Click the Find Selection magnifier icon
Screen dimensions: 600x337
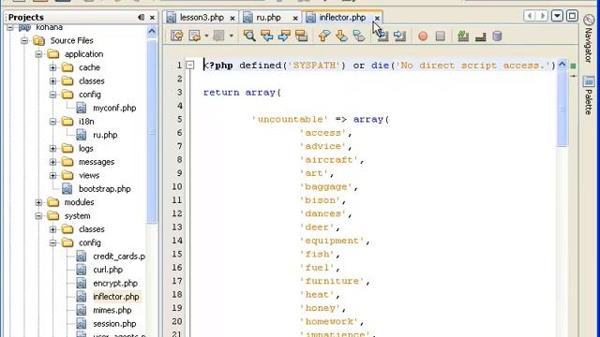249,36
